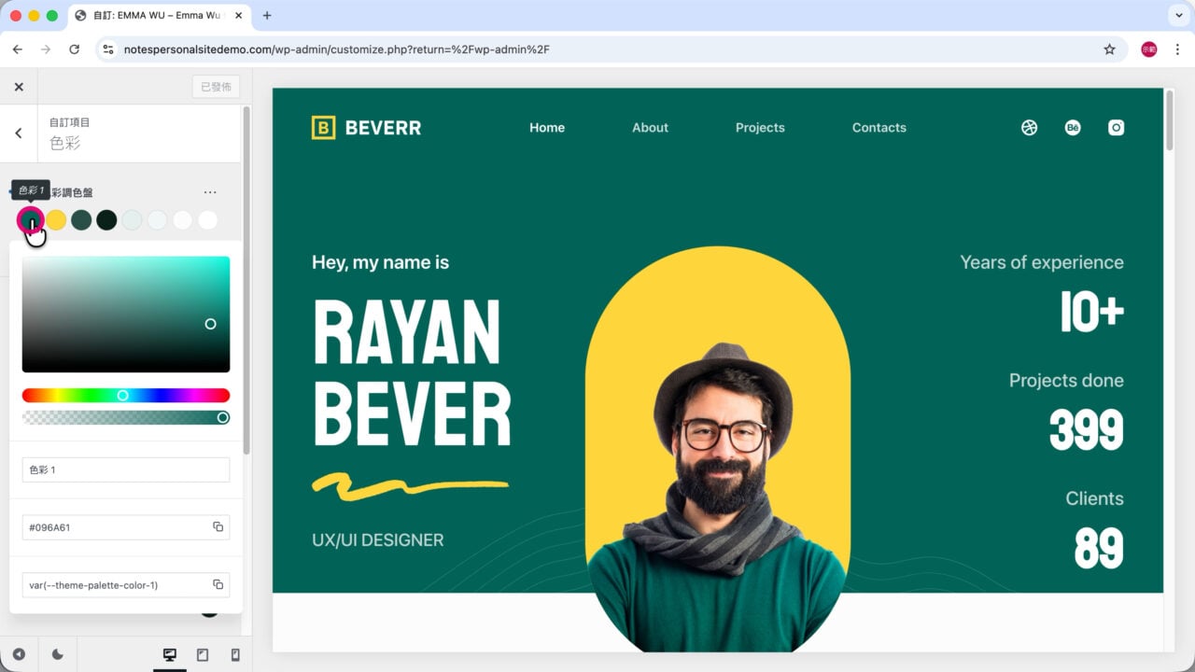The height and width of the screenshot is (672, 1195).
Task: Switch to tablet preview device
Action: tap(203, 655)
